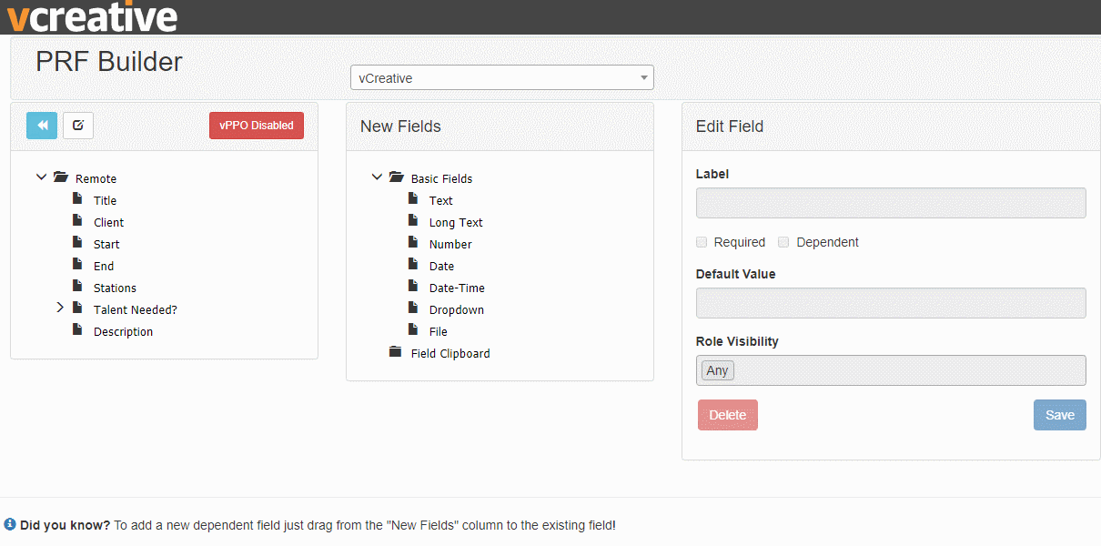Select the End field file icon

[x=77, y=264]
